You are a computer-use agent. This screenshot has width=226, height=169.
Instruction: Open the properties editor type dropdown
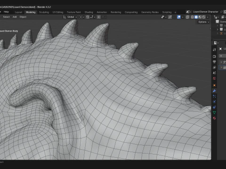(216, 43)
